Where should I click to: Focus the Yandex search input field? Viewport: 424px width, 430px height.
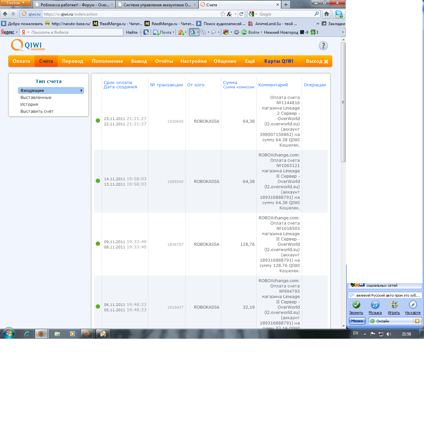[x=77, y=32]
